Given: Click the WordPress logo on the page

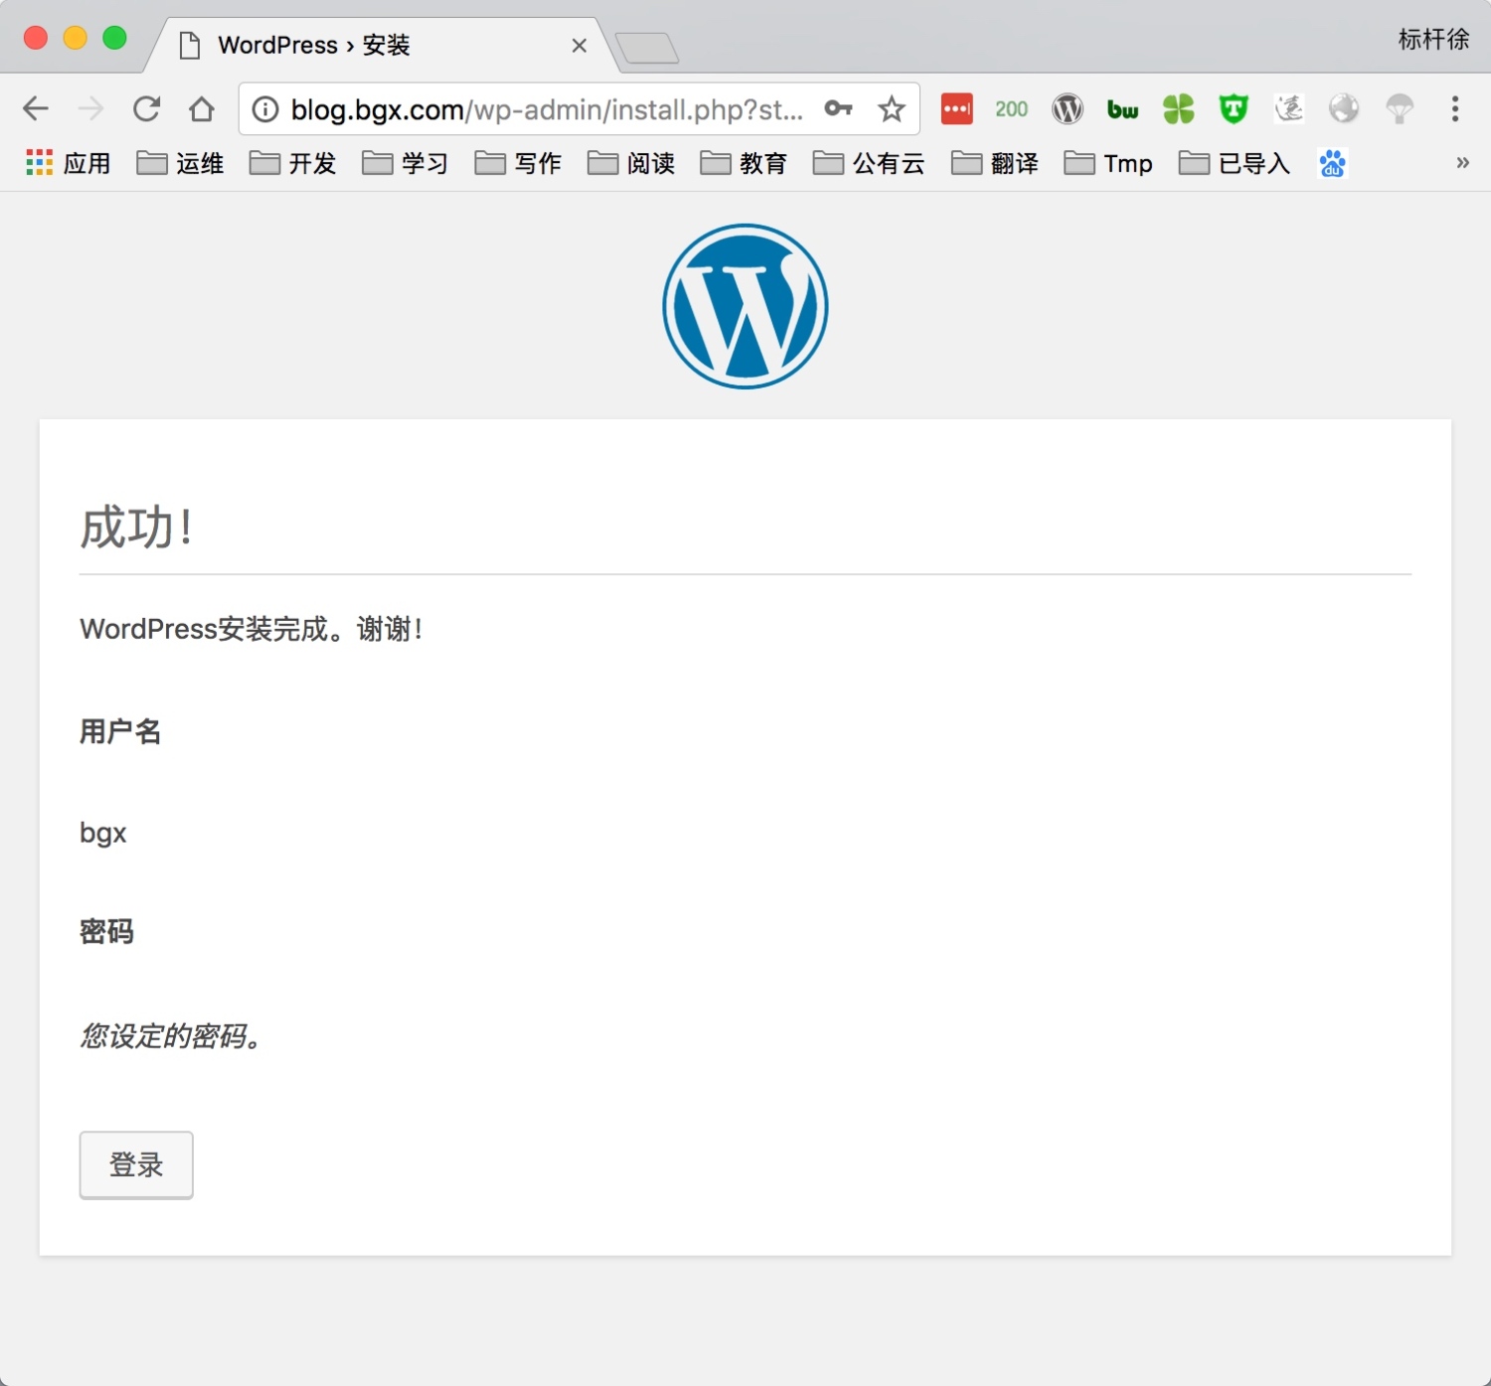Looking at the screenshot, I should [745, 306].
